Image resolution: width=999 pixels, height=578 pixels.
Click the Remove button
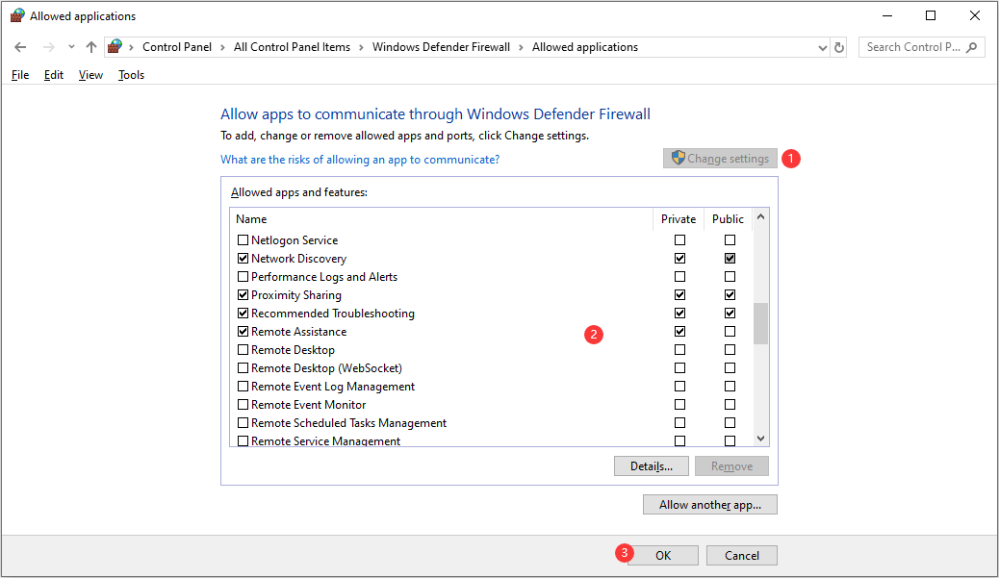(x=731, y=466)
